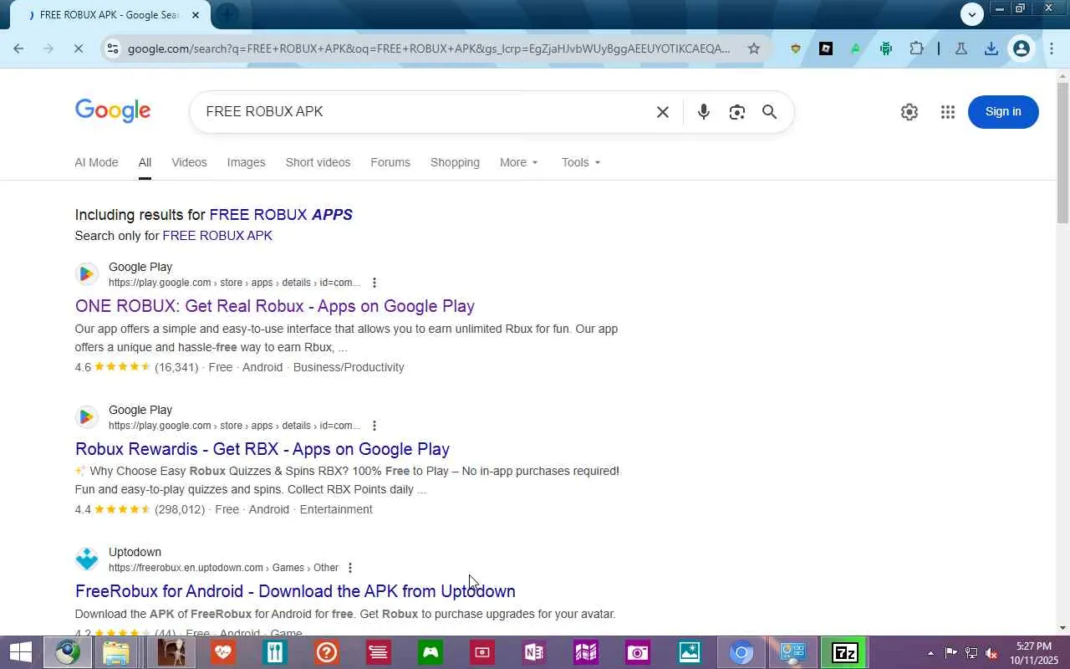Screen dimensions: 1070x669
Task: Open a new browser tab
Action: (227, 14)
